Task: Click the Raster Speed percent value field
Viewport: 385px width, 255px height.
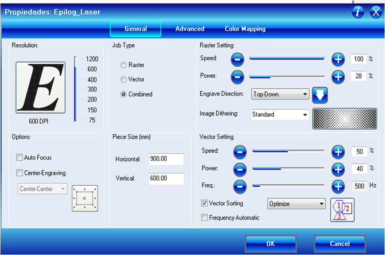Action: [x=358, y=59]
